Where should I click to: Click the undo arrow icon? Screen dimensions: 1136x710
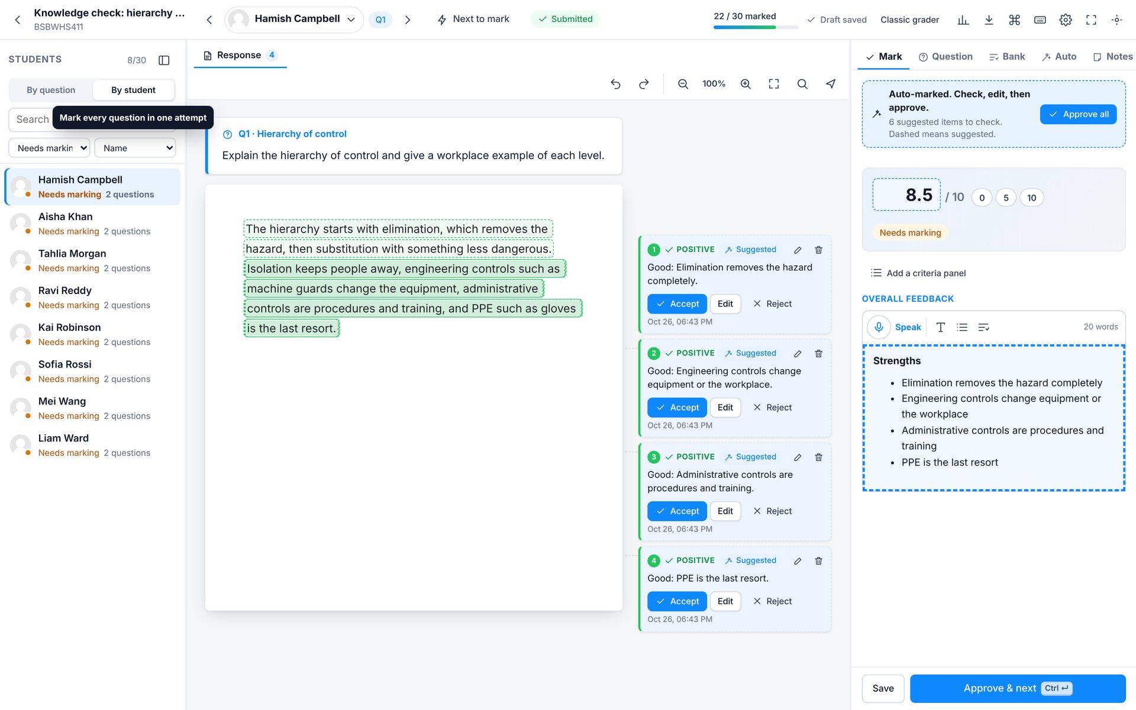tap(615, 84)
